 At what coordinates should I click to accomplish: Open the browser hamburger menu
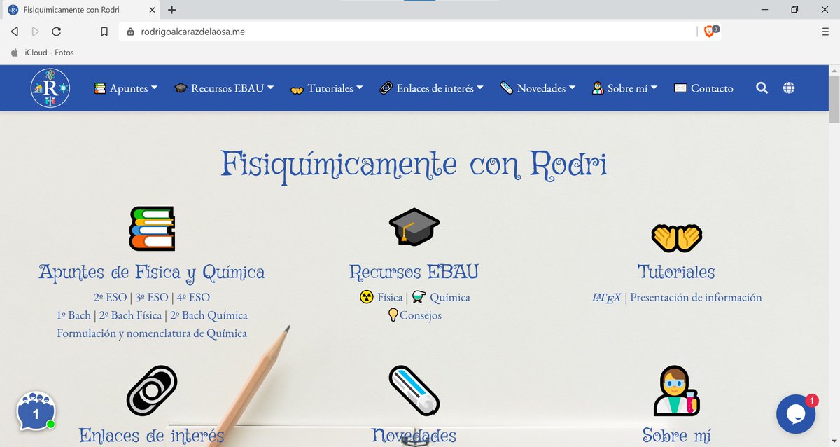pos(825,32)
